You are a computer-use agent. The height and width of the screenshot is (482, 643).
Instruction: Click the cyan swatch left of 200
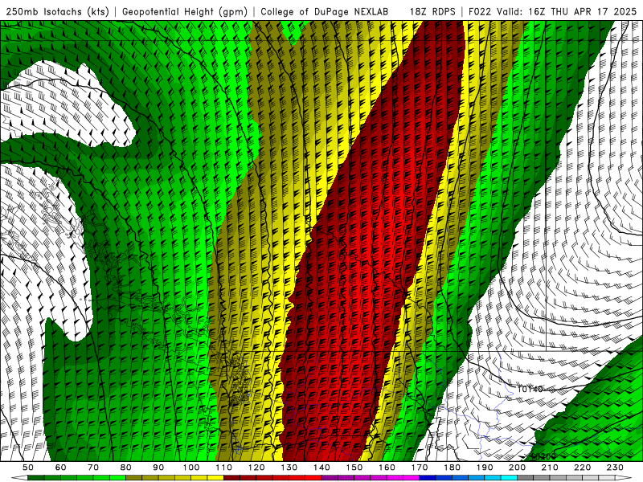pyautogui.click(x=510, y=478)
